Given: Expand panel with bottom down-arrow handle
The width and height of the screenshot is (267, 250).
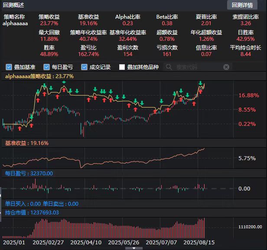Looking at the screenshot, I should pos(134,248).
